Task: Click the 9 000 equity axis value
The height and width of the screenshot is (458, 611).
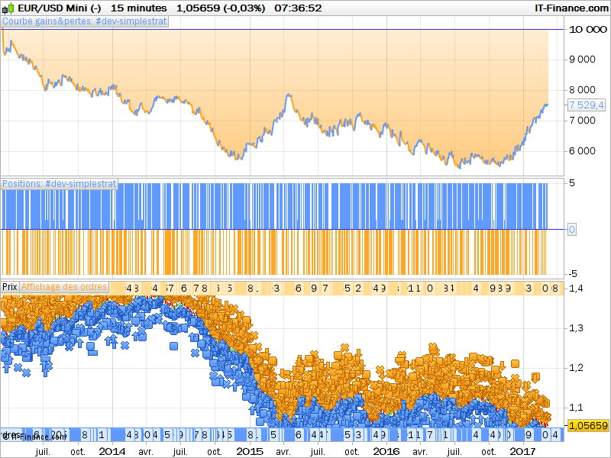Action: tap(582, 60)
